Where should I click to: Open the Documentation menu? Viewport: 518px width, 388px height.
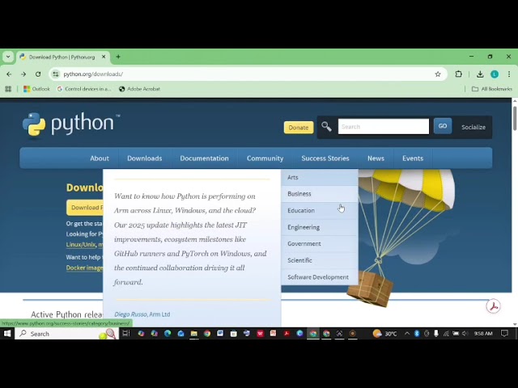204,158
